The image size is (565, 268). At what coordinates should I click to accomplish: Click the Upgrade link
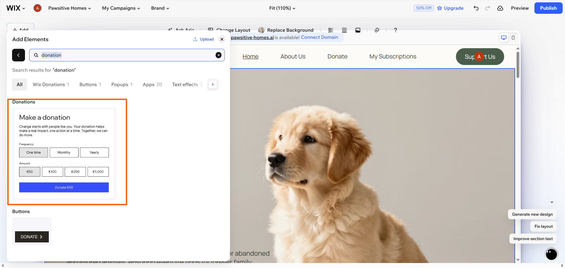tap(451, 8)
